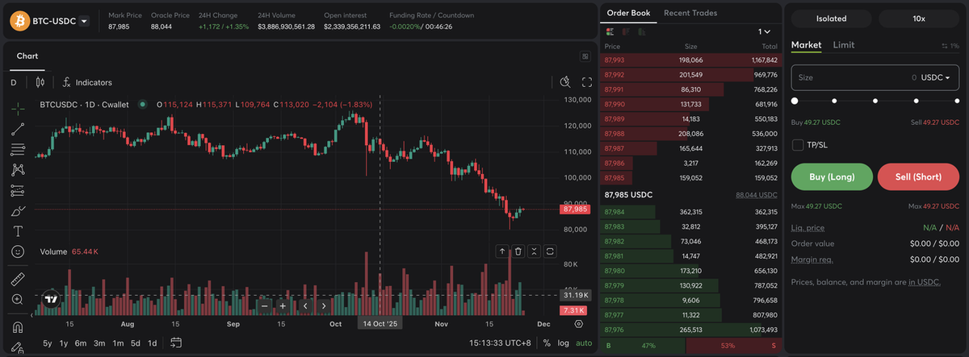Click the 87,976 bid price row
The image size is (969, 357).
tap(690, 329)
